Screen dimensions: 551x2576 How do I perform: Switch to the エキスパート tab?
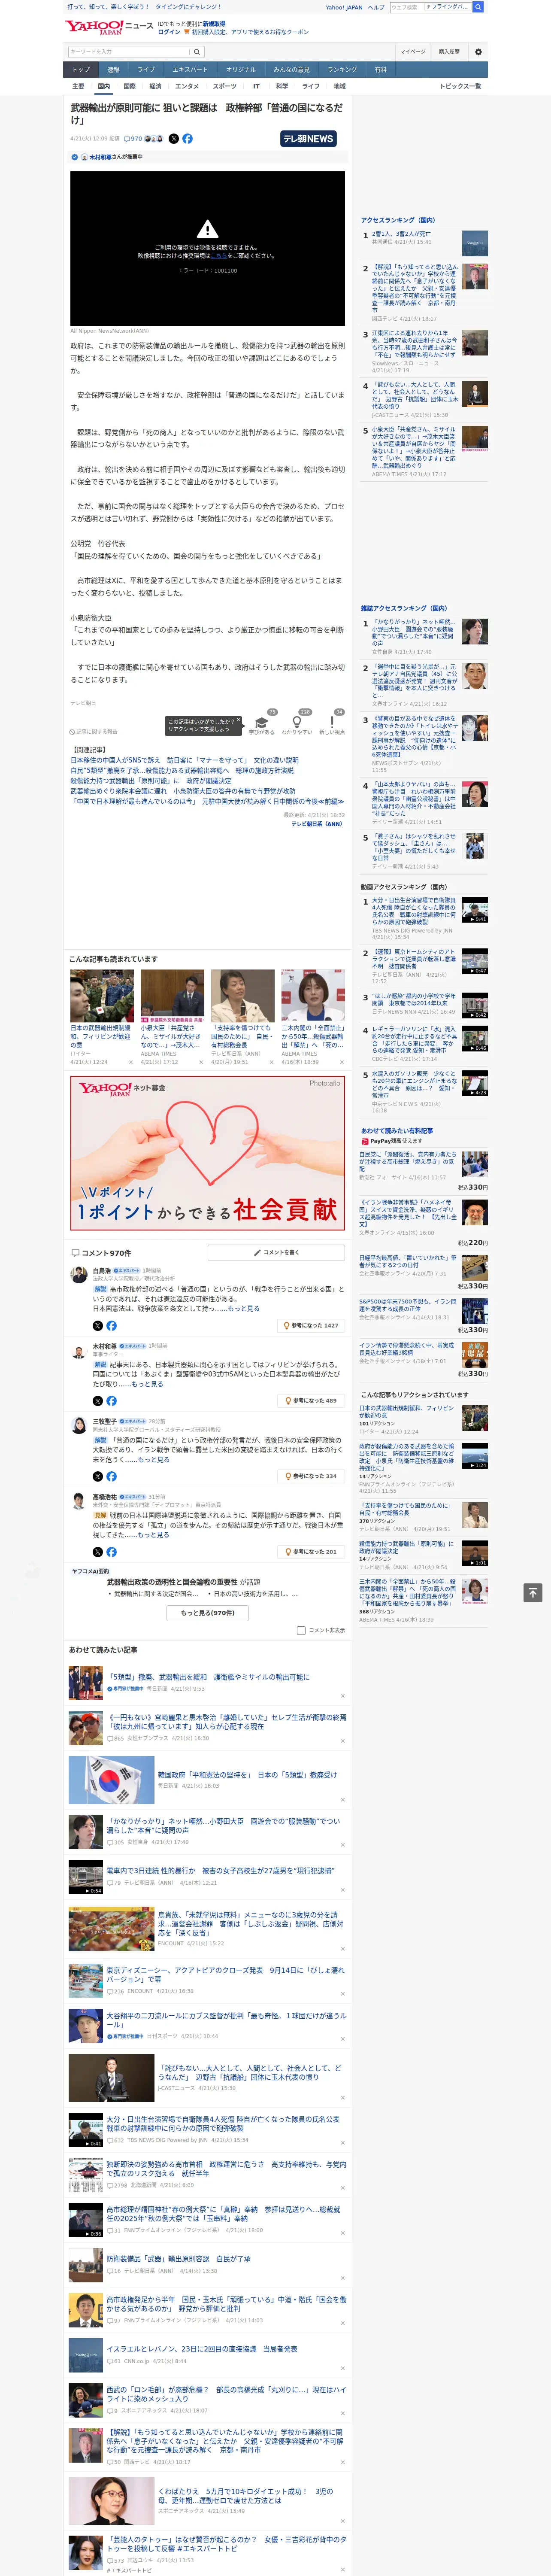[190, 70]
